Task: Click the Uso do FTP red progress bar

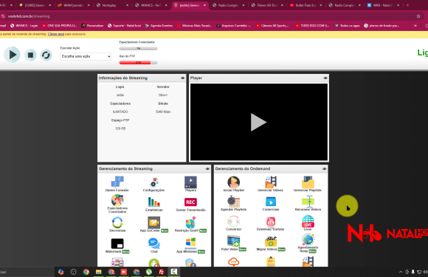Action: pos(139,63)
